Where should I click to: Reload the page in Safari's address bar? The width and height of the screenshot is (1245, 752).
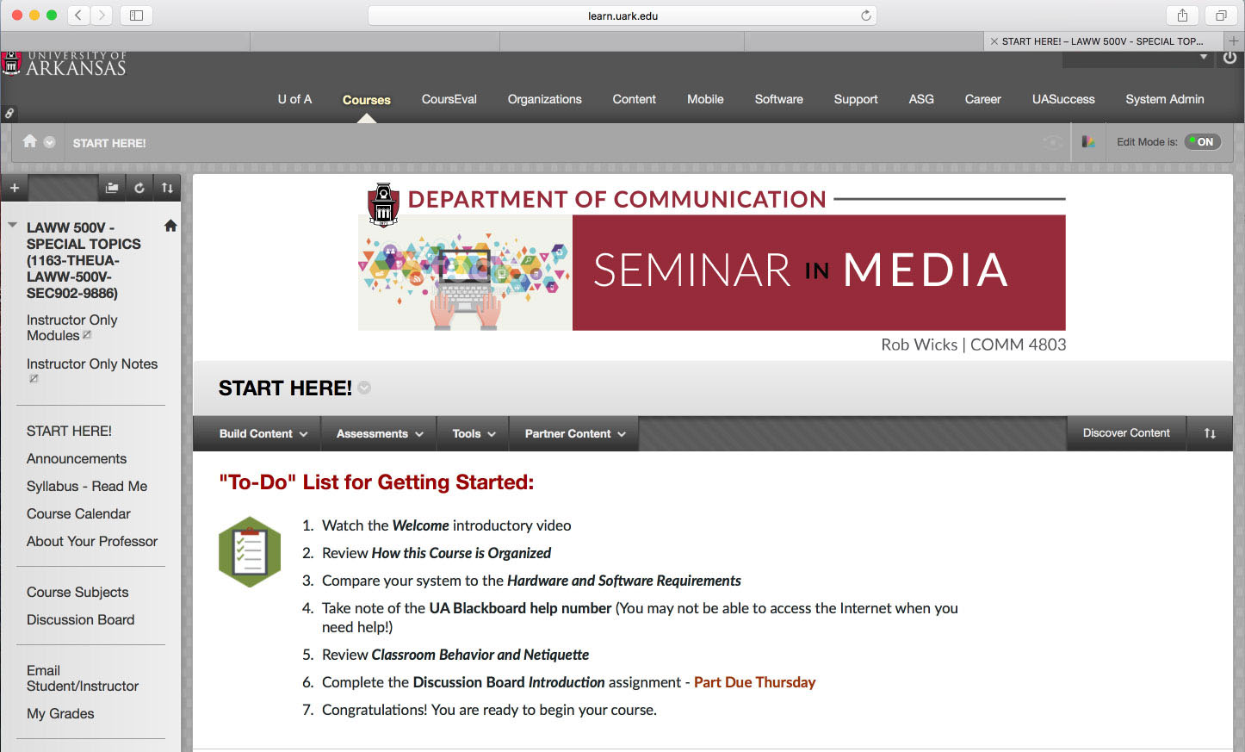coord(865,16)
